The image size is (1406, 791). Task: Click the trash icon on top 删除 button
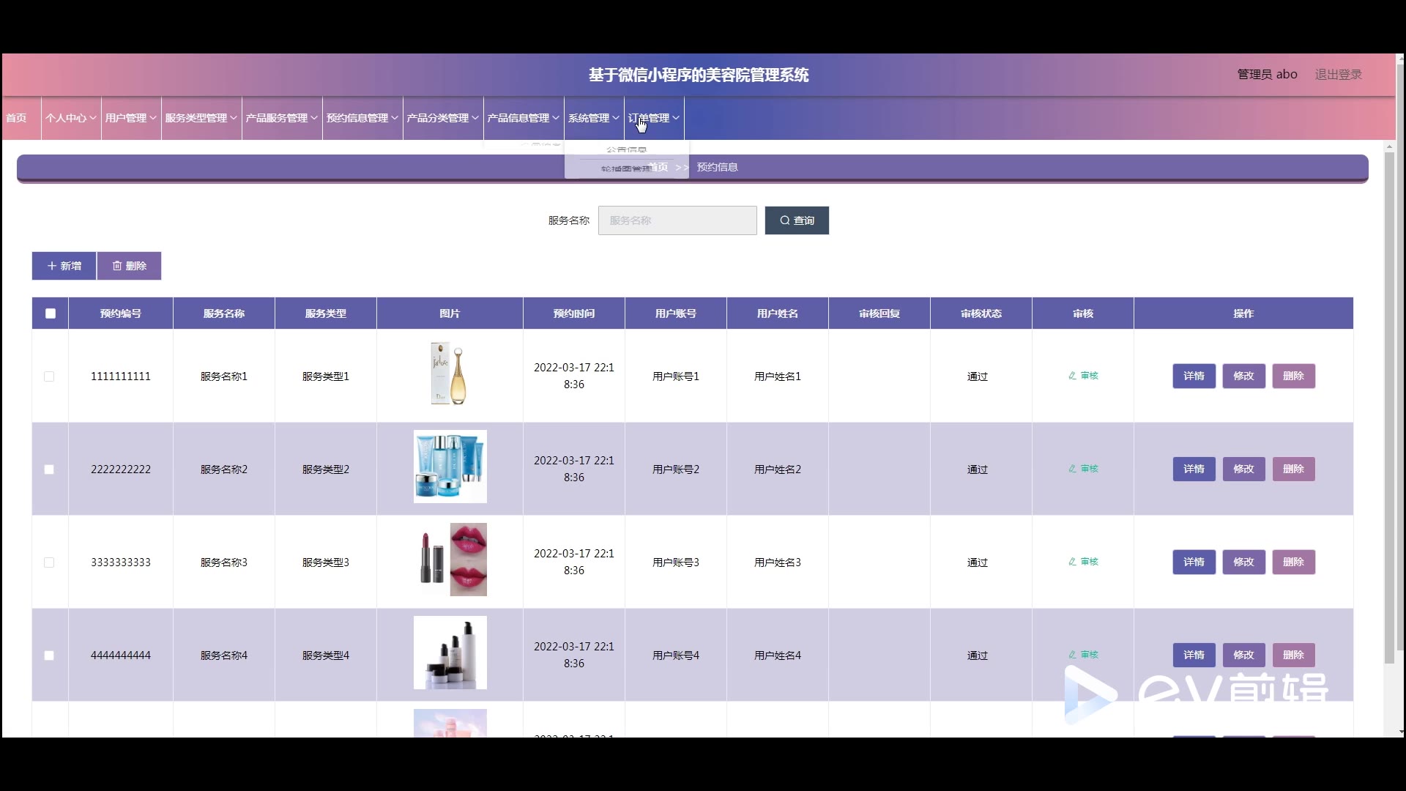[x=117, y=266]
